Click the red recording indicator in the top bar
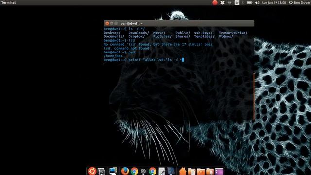Screen dimensions: 311x175 [215, 3]
